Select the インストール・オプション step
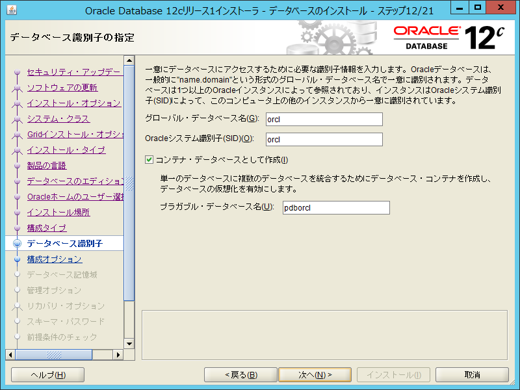The height and width of the screenshot is (390, 520). pyautogui.click(x=73, y=103)
